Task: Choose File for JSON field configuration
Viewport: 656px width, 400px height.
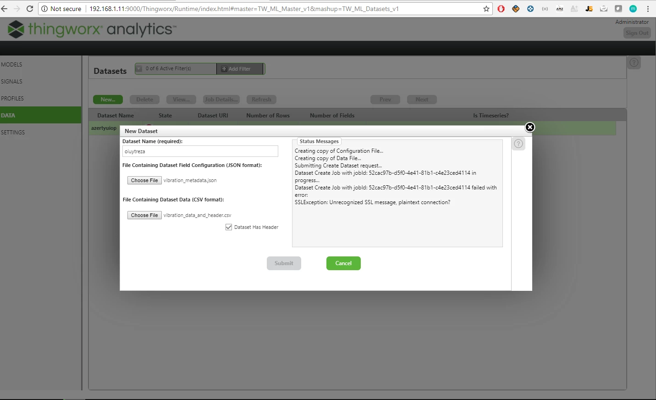Action: coord(144,181)
